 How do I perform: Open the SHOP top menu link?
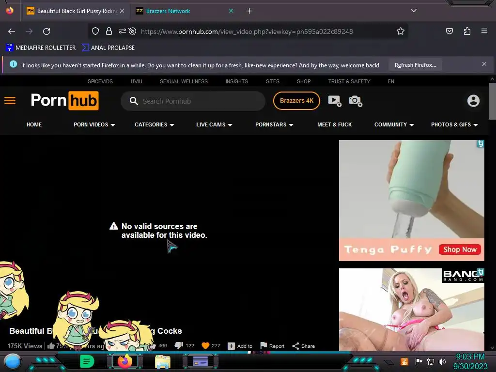304,81
